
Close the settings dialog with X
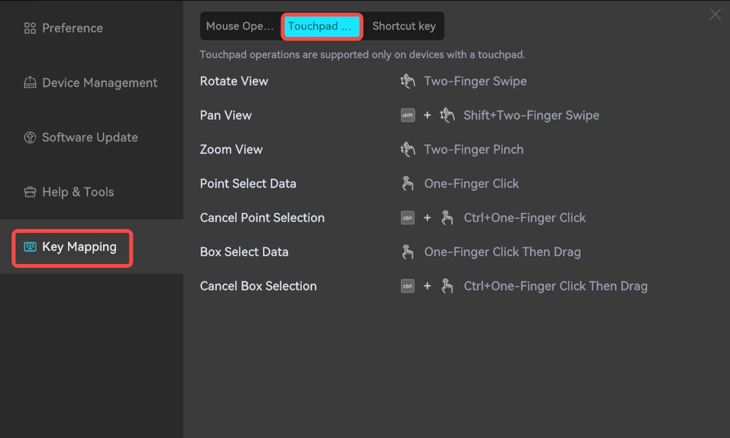(715, 14)
